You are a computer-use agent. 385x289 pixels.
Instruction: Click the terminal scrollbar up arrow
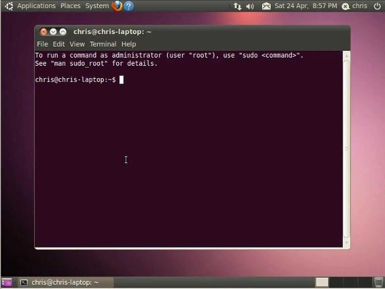(x=346, y=56)
